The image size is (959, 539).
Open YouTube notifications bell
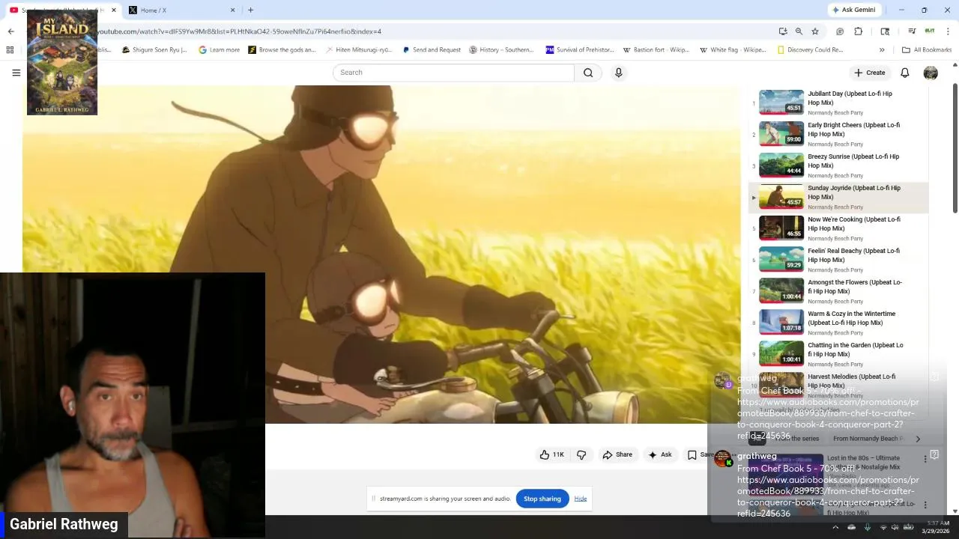[904, 73]
